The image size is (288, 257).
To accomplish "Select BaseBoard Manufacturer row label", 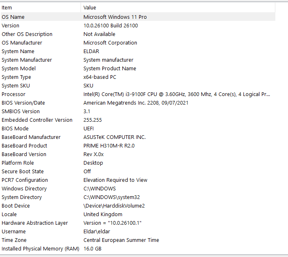I will coord(31,137).
